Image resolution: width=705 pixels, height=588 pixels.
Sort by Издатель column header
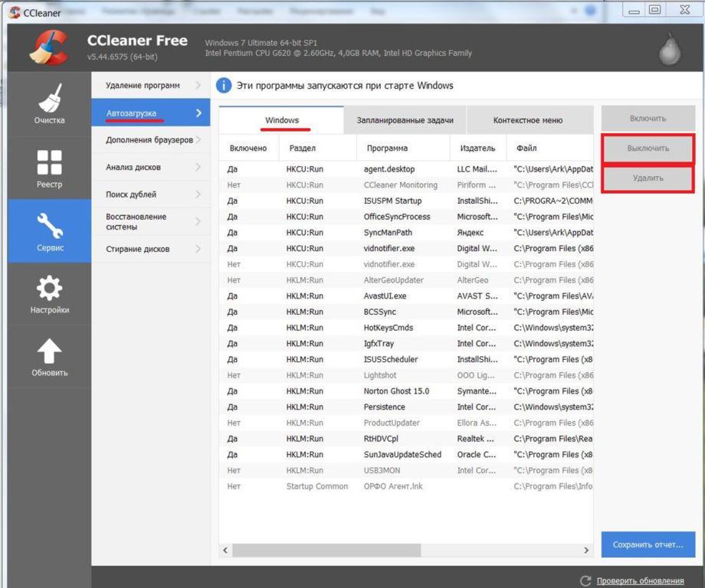(x=478, y=148)
